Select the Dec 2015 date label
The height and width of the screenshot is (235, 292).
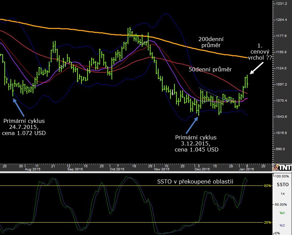202,169
